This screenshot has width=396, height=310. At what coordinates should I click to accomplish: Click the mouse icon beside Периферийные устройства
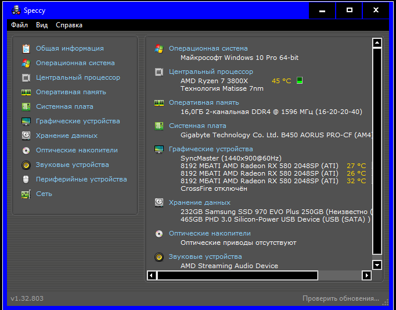pos(26,179)
